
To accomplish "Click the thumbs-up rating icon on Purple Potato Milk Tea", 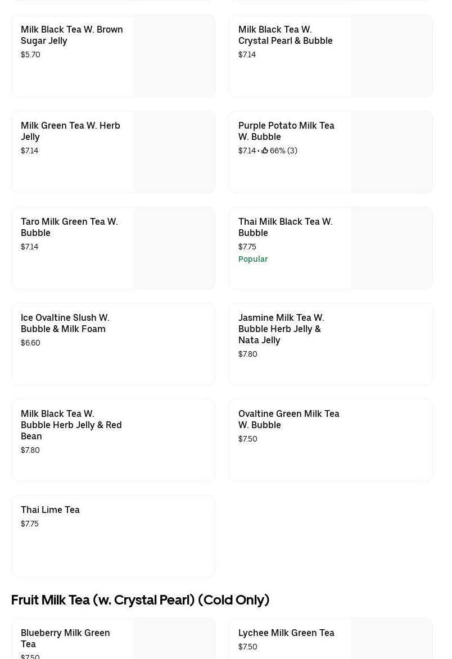I will click(265, 151).
